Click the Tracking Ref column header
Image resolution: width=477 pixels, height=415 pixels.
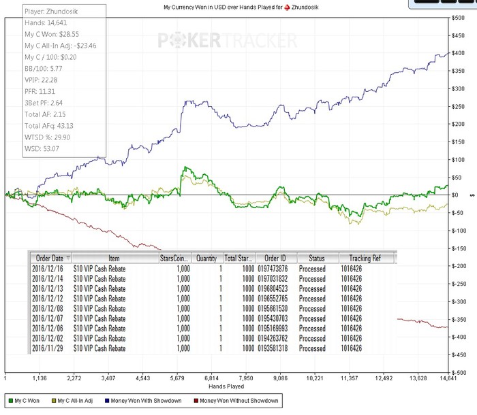(x=367, y=259)
